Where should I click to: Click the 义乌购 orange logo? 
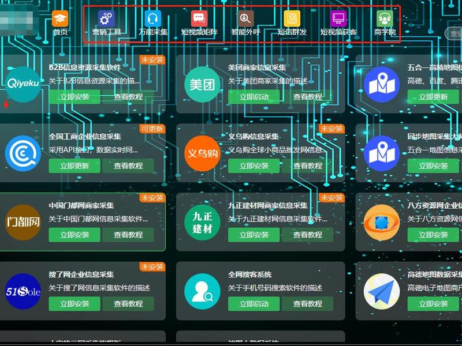[x=202, y=153]
